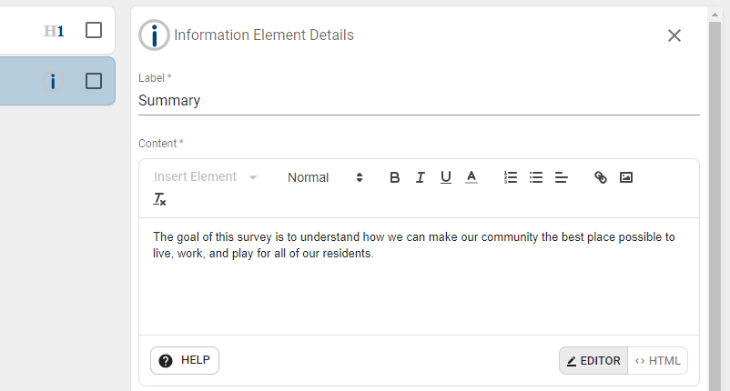
Task: Select the H1 heading element icon
Action: (54, 31)
